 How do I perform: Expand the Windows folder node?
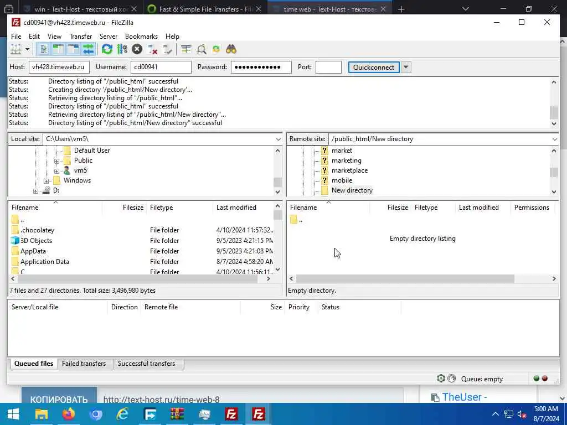[47, 181]
